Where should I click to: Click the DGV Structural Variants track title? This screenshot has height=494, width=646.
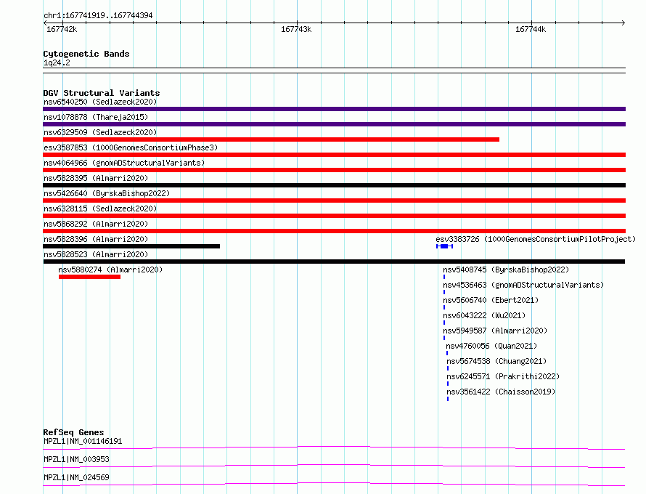pos(102,93)
